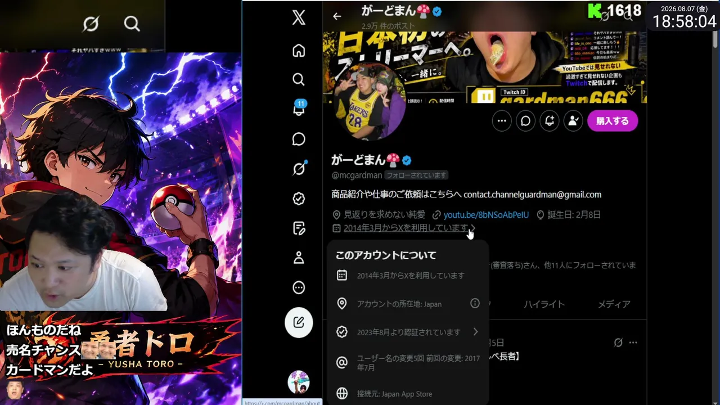The image size is (720, 405).
Task: Go back with the header arrow
Action: click(337, 16)
